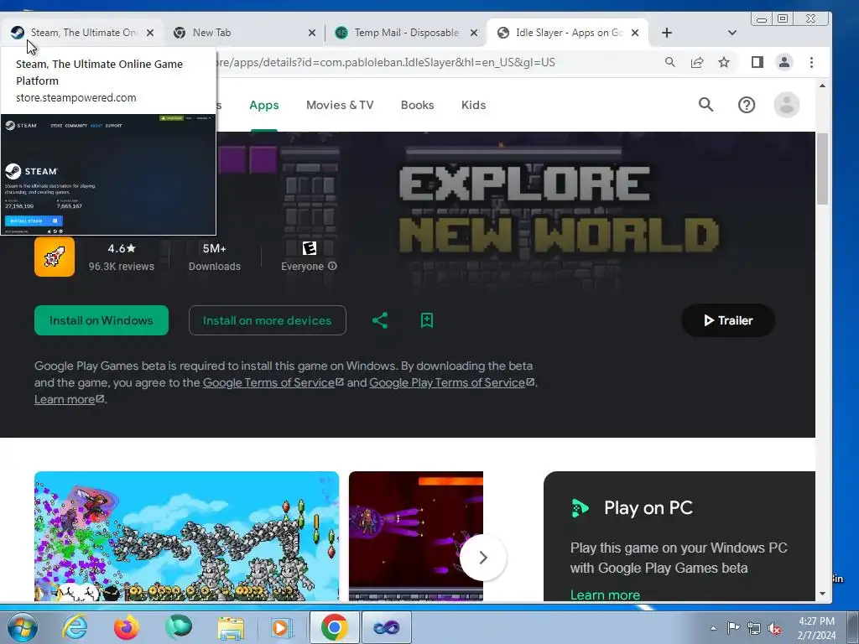
Task: Switch to the Steam browser tab
Action: point(82,33)
